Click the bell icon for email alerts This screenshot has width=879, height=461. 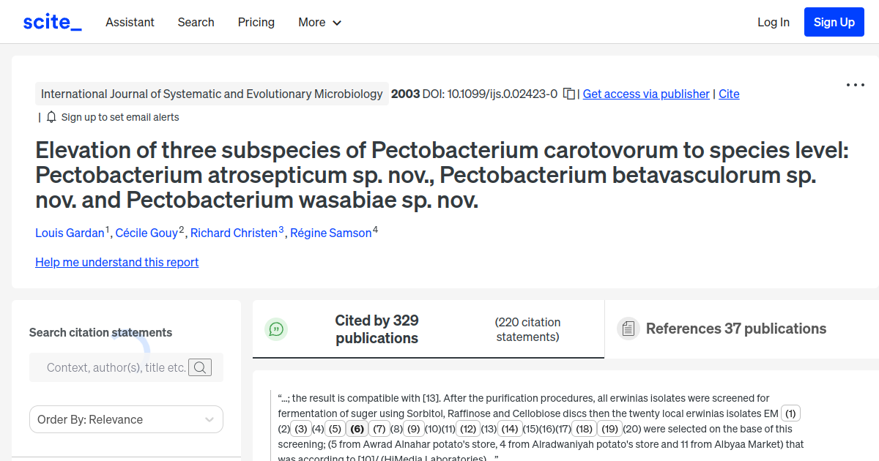[x=51, y=116]
